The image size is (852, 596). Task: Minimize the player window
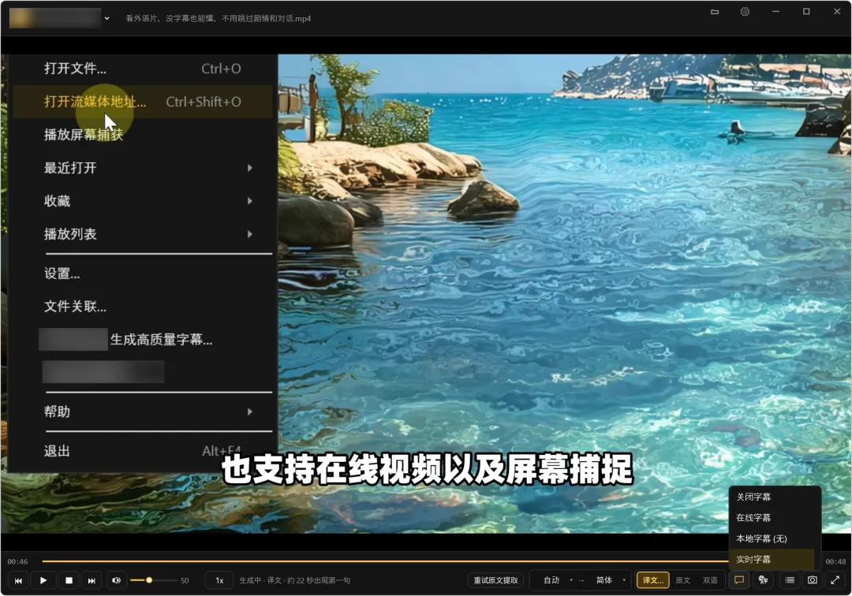point(775,11)
